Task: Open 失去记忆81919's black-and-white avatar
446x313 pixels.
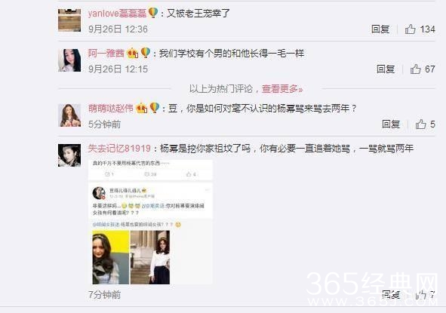Action: [69, 155]
